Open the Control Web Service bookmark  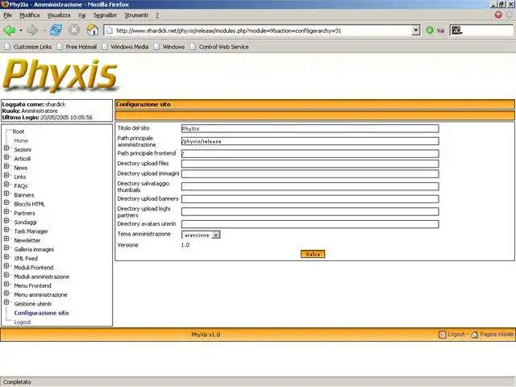pyautogui.click(x=219, y=47)
